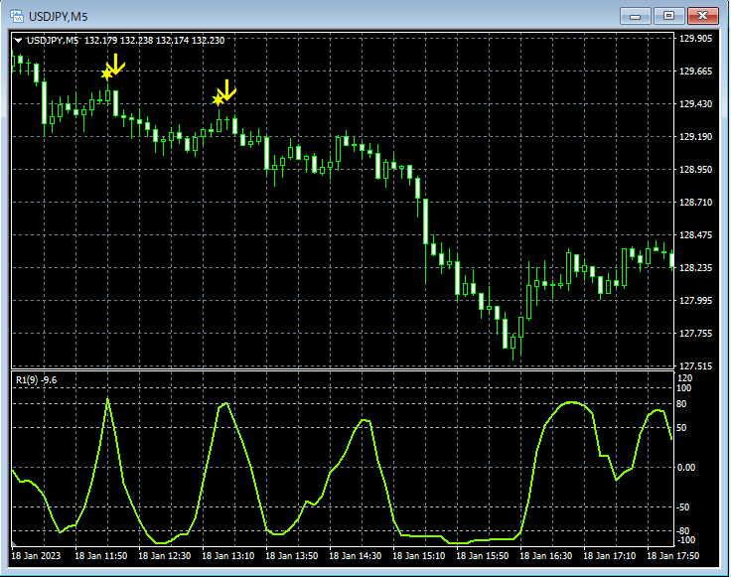Click the 18 Jan 17:10 time label
This screenshot has height=577, width=731.
click(x=609, y=555)
